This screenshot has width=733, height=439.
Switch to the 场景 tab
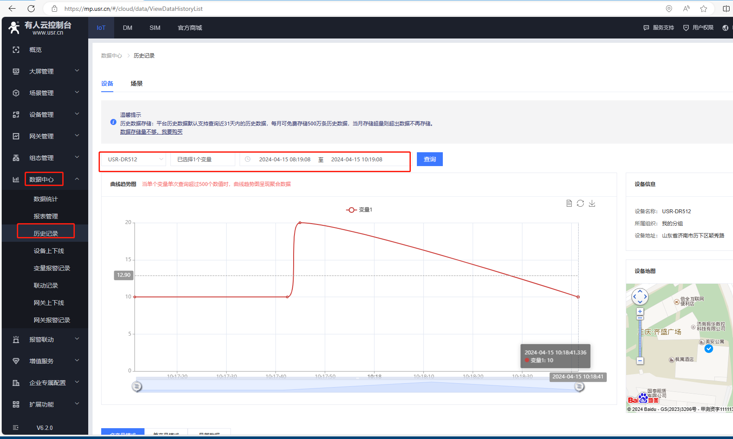[x=137, y=83]
